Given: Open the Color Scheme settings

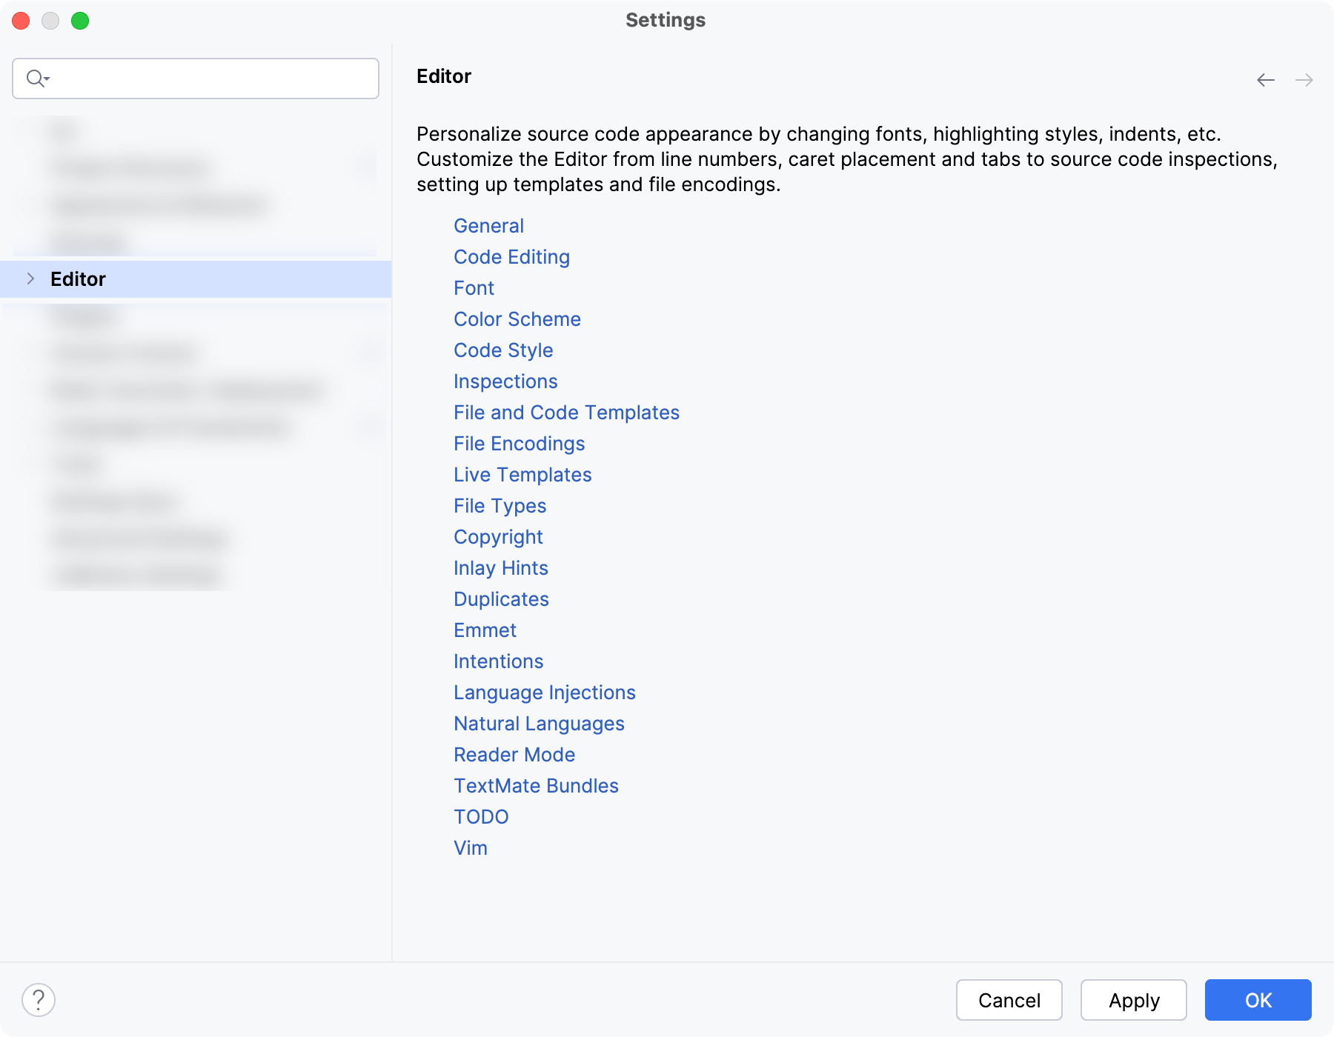Looking at the screenshot, I should (x=517, y=319).
